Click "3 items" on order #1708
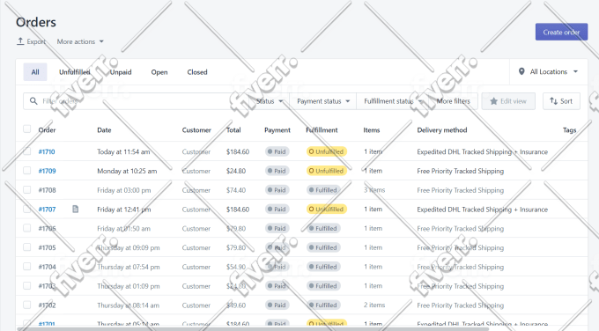This screenshot has height=331, width=599. [x=374, y=190]
